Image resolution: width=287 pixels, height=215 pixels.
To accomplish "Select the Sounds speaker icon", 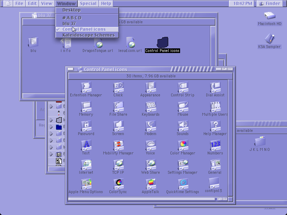I will point(183,126).
